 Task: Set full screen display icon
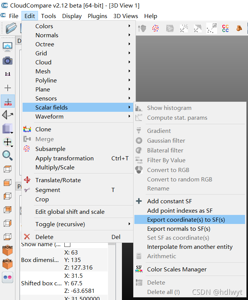click(8, 47)
